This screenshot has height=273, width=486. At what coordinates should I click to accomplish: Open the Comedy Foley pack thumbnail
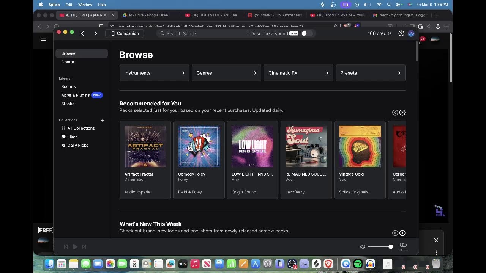[x=199, y=146]
